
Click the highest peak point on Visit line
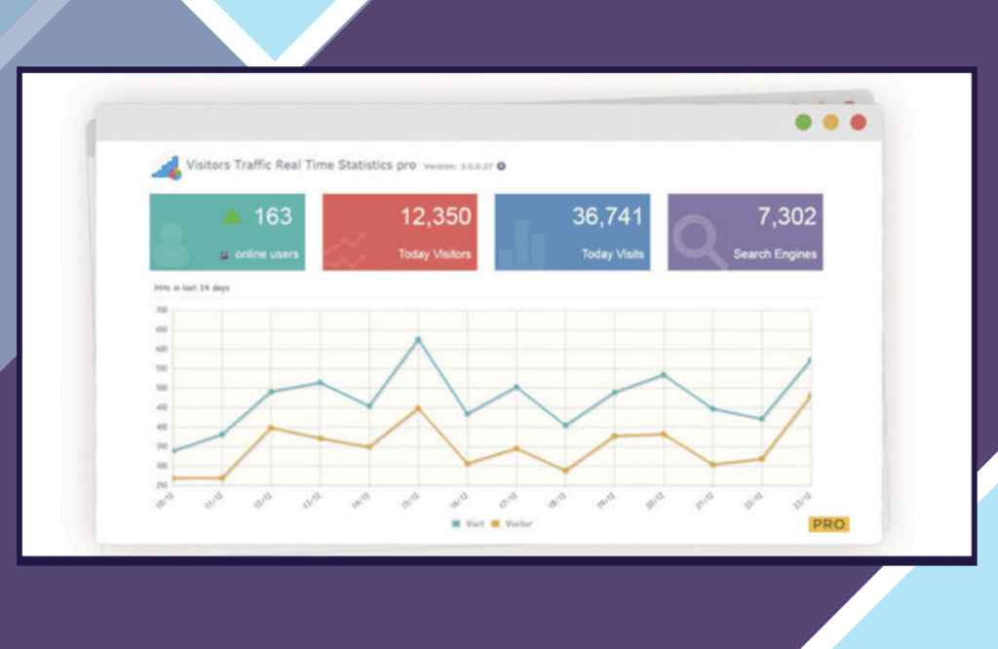tap(419, 339)
